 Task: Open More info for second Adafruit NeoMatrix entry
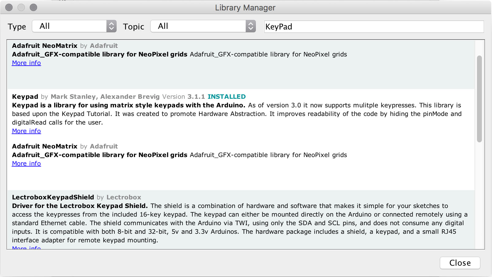[x=26, y=164]
